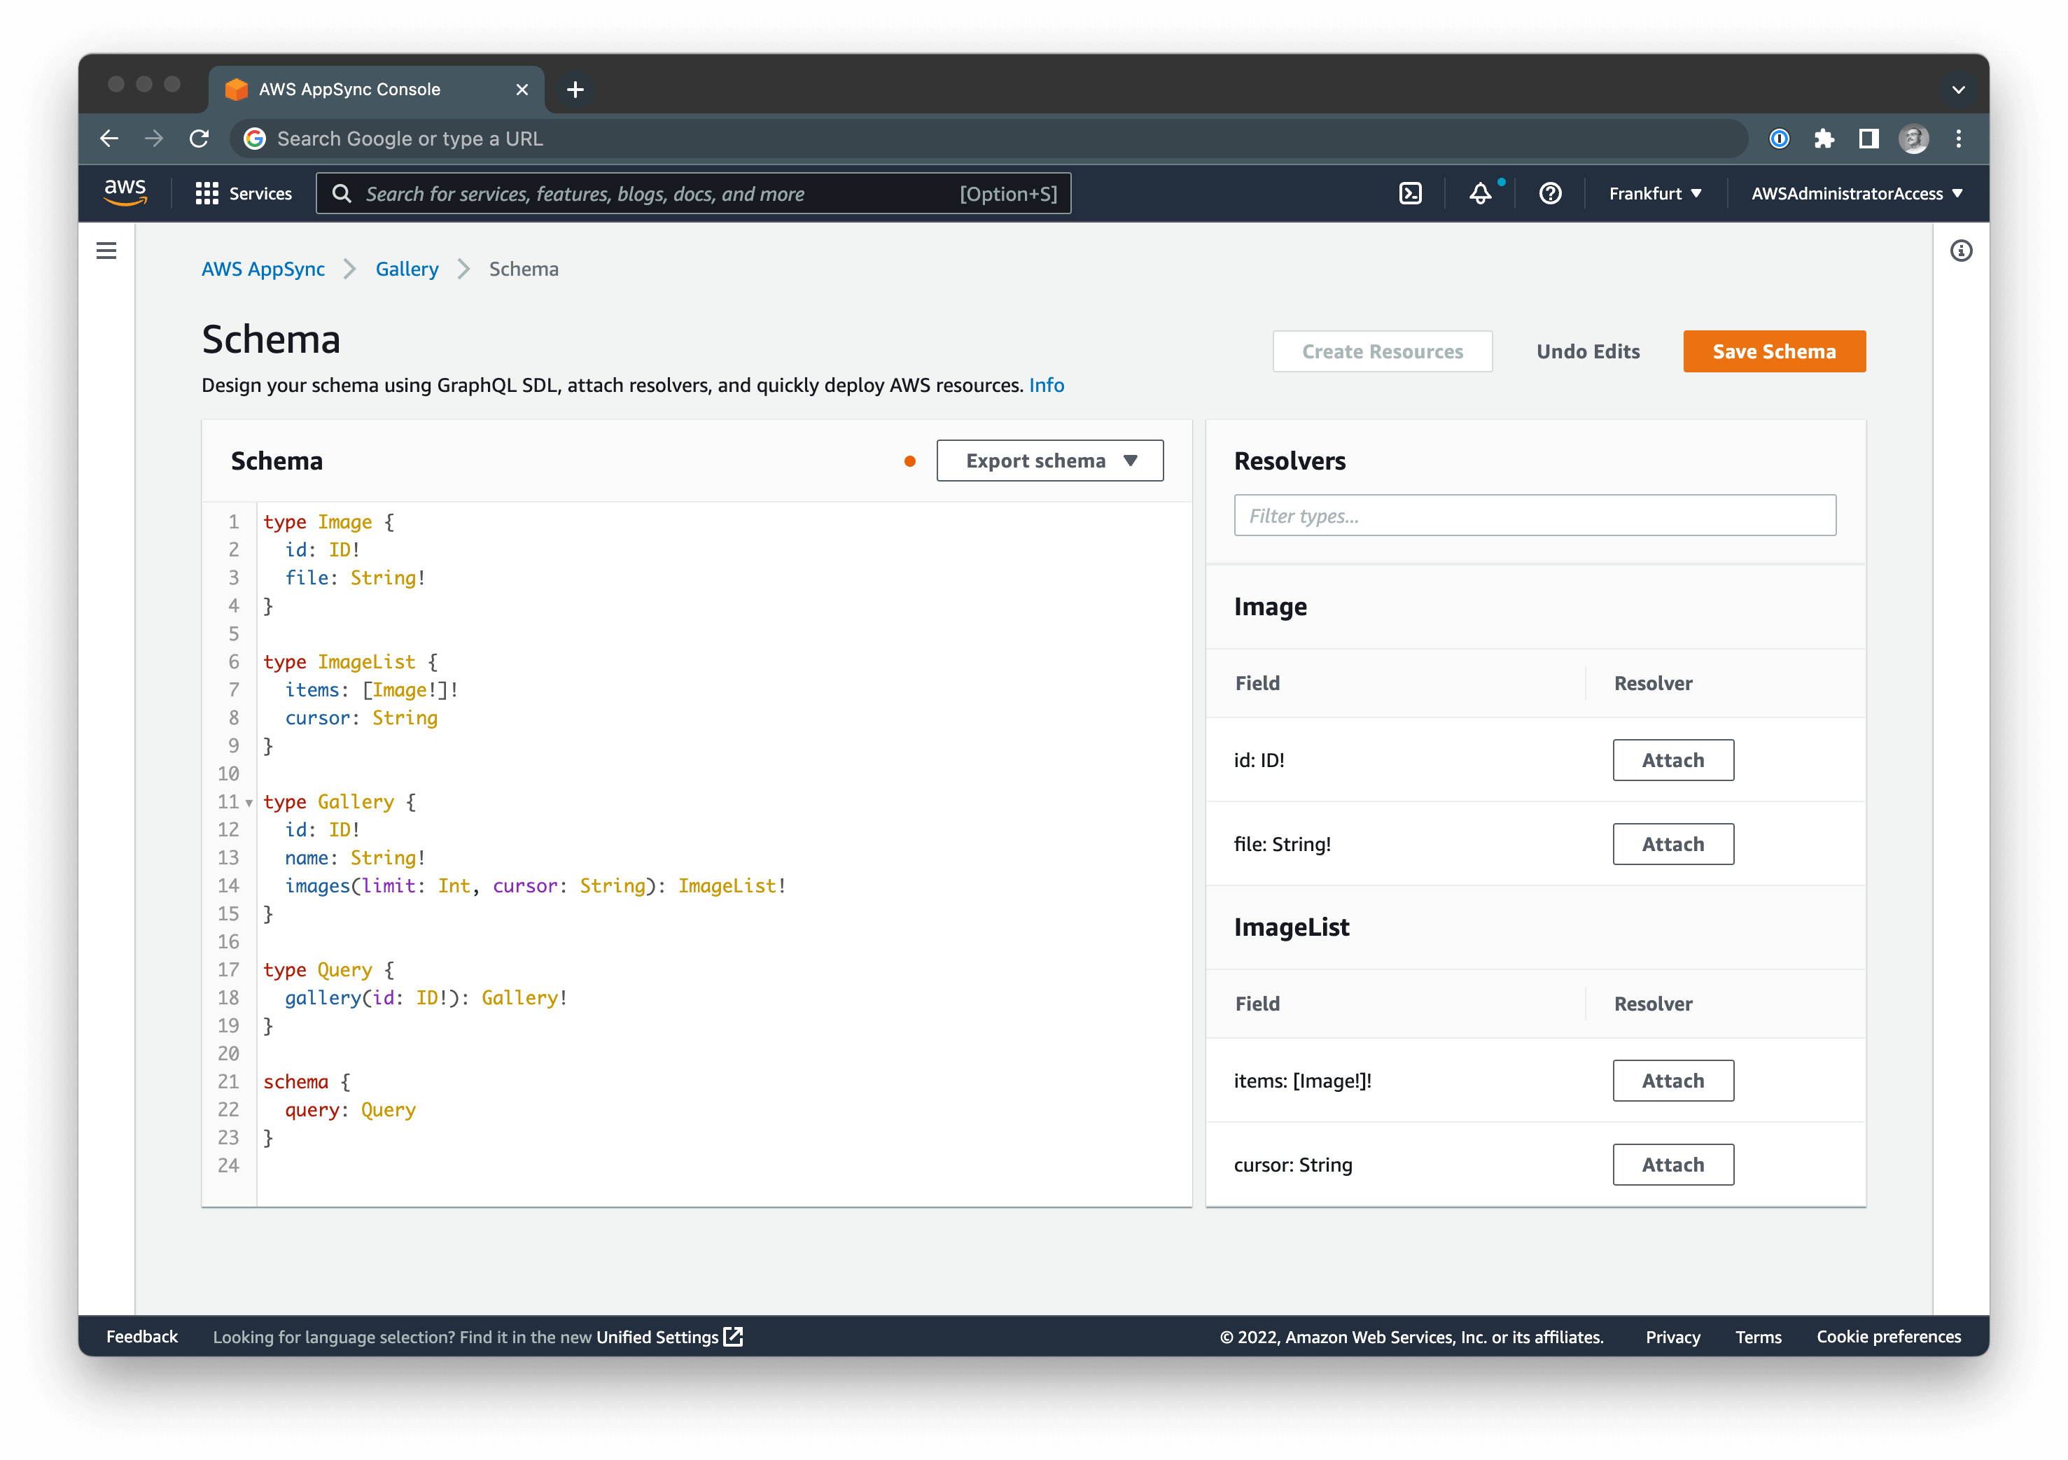
Task: Launch the AWS CloudShell terminal
Action: 1410,192
